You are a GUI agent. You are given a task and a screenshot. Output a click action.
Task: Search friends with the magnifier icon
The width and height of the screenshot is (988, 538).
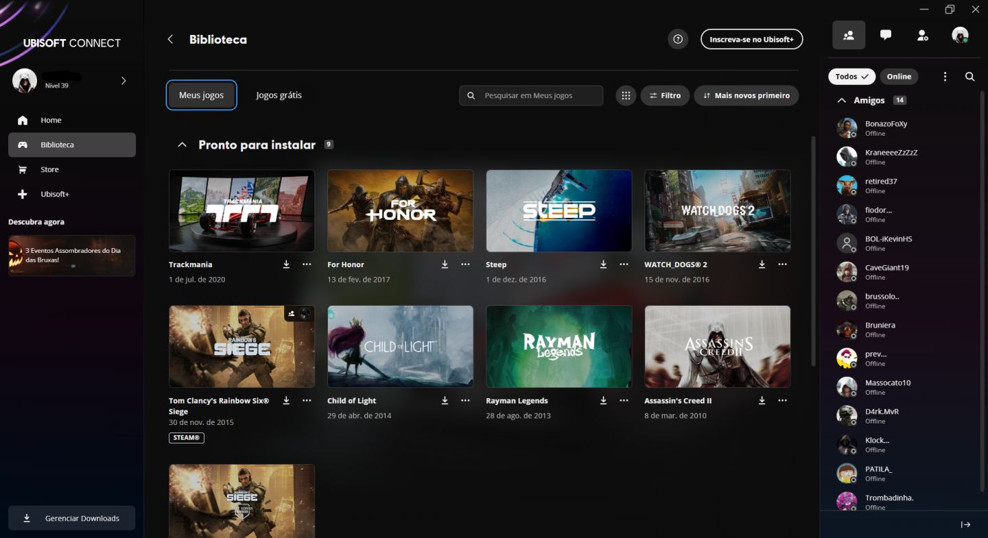tap(969, 77)
